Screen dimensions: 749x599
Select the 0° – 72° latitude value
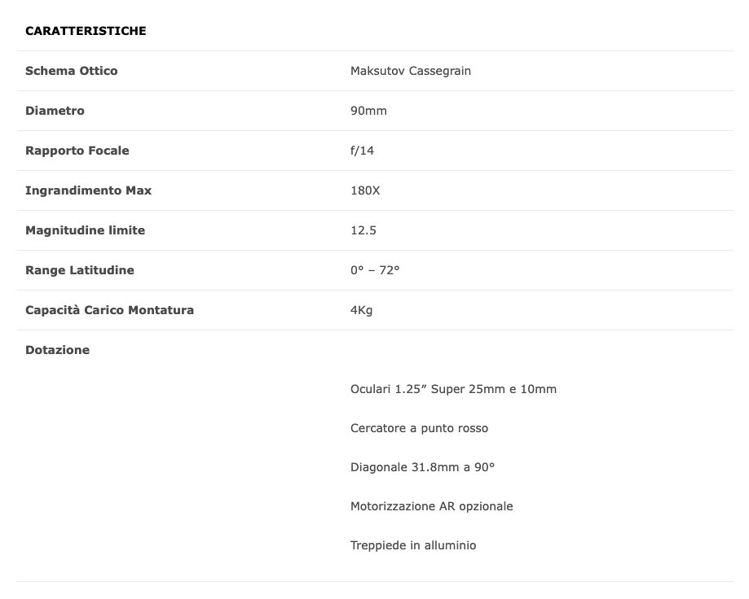coord(375,270)
